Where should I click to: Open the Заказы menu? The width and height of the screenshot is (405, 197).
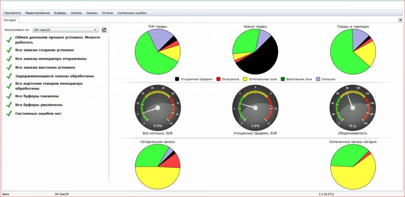pyautogui.click(x=92, y=13)
